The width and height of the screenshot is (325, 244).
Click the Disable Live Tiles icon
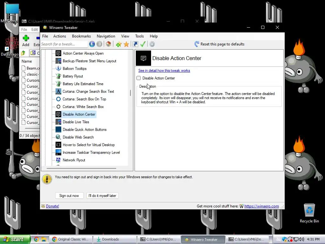(x=58, y=122)
